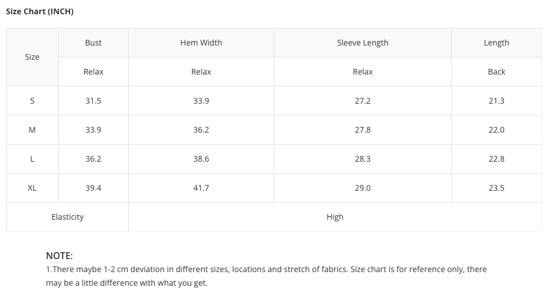Click the NOTE heading below the table
Screen dimensions: 554x296
pos(59,256)
